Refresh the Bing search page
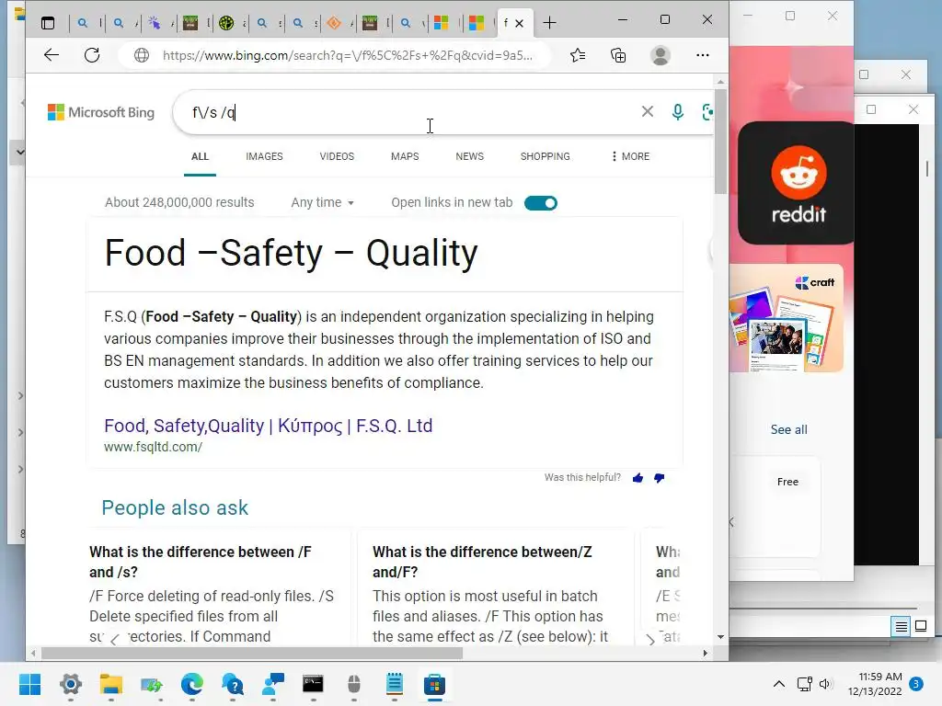 92,55
